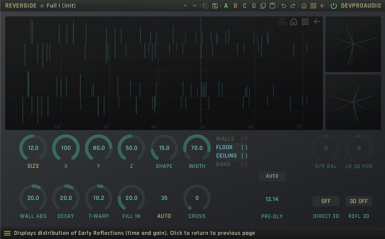Click the lower 3D position view panel
This screenshot has width=385, height=239.
[353, 102]
